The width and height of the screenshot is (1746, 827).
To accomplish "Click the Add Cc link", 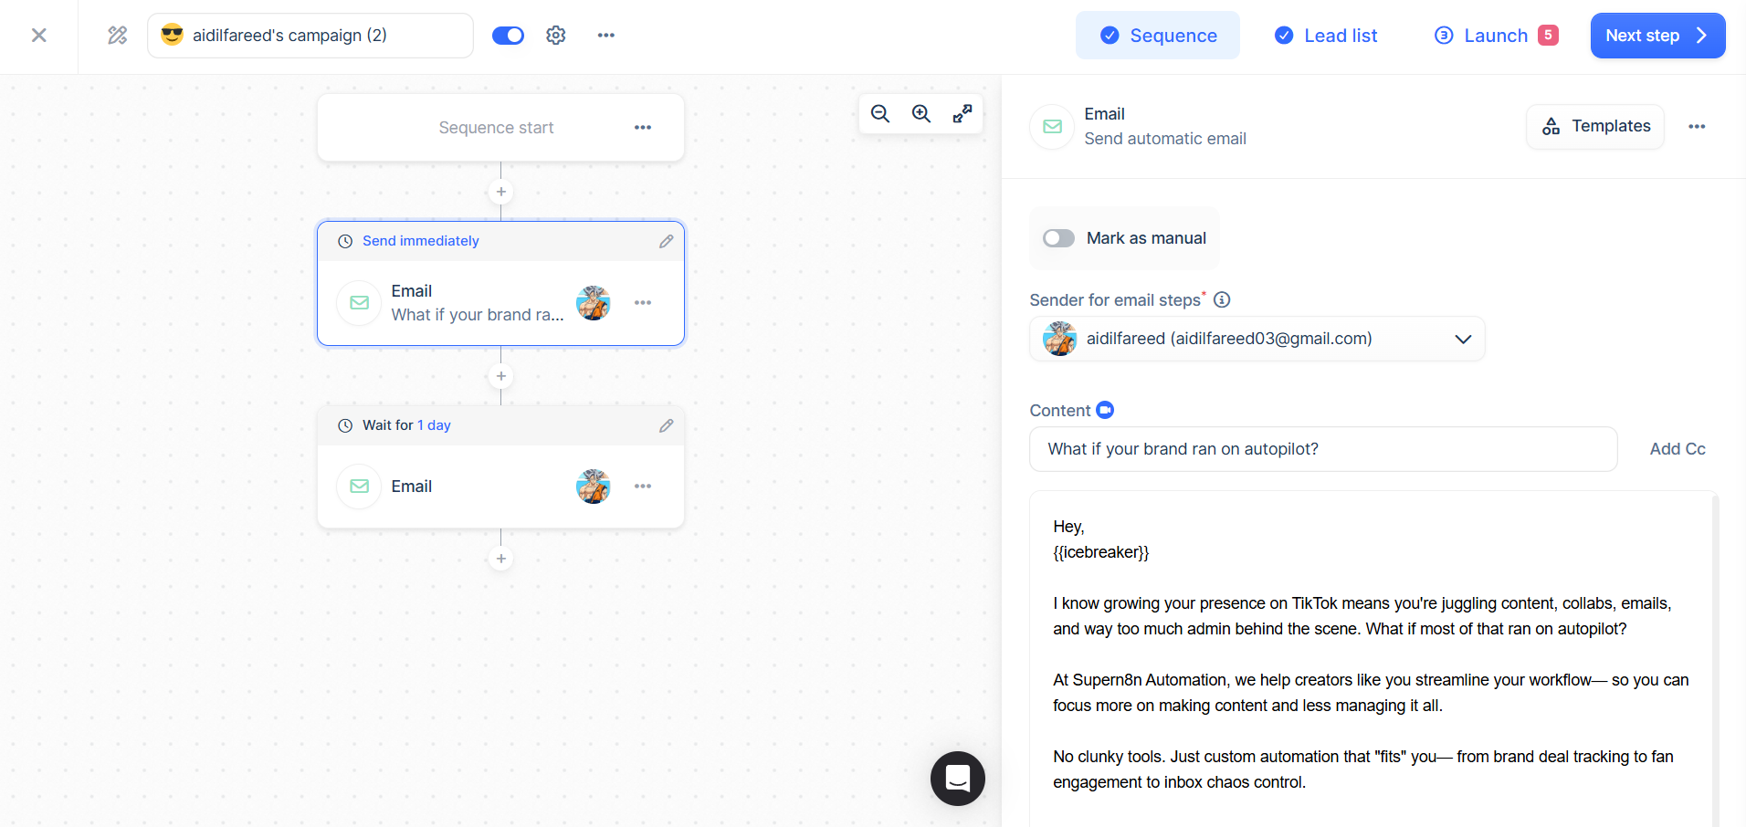I will (1677, 448).
